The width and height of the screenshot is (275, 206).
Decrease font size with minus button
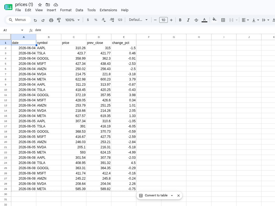155,20
